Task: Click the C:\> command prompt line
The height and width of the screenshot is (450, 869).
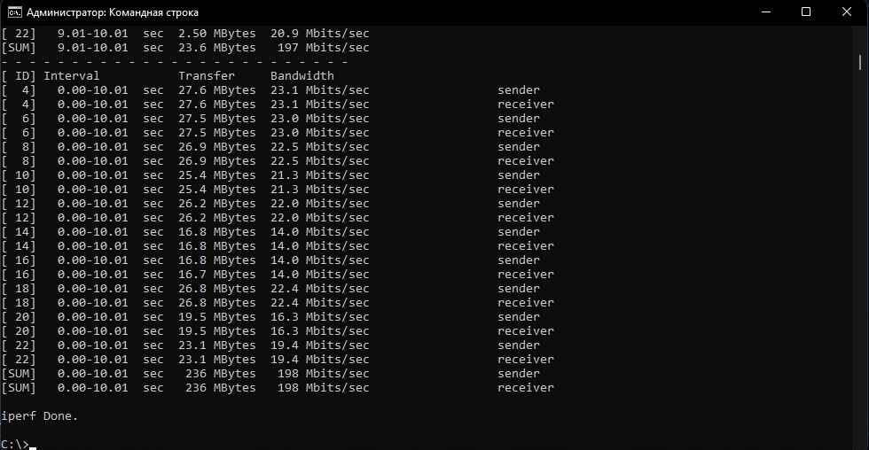Action: (x=18, y=444)
